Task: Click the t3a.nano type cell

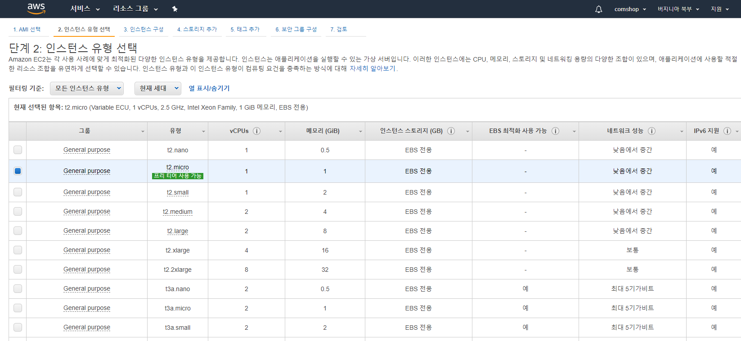Action: 178,289
